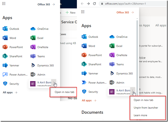Click the Apps heading in left launcher
The image size is (168, 122).
point(7,18)
